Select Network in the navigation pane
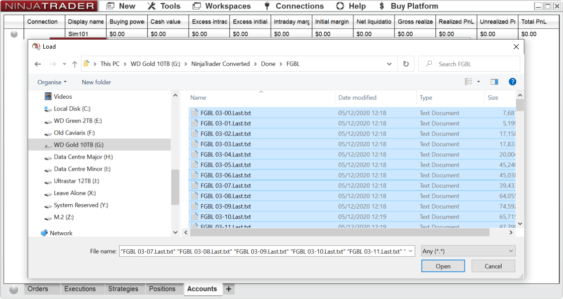Image resolution: width=563 pixels, height=299 pixels. click(x=57, y=233)
